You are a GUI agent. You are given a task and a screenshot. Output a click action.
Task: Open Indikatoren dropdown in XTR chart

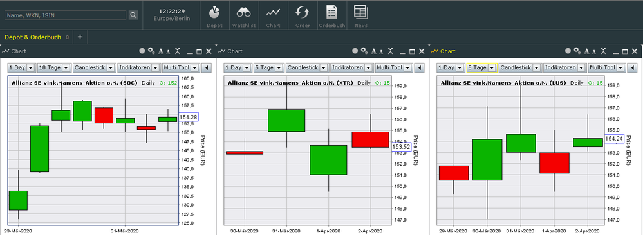click(352, 67)
